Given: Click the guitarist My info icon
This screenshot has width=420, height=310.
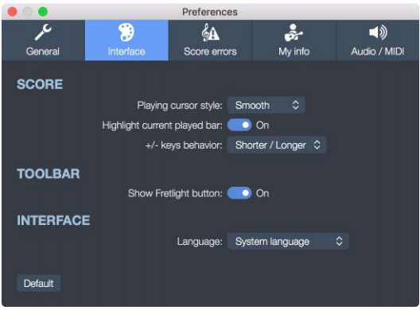Looking at the screenshot, I should (x=294, y=33).
